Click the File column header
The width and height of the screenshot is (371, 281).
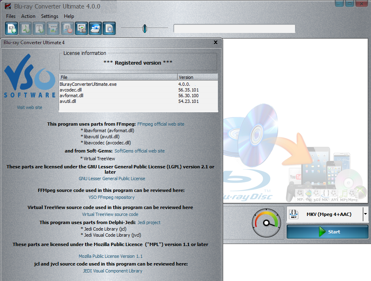(x=118, y=77)
